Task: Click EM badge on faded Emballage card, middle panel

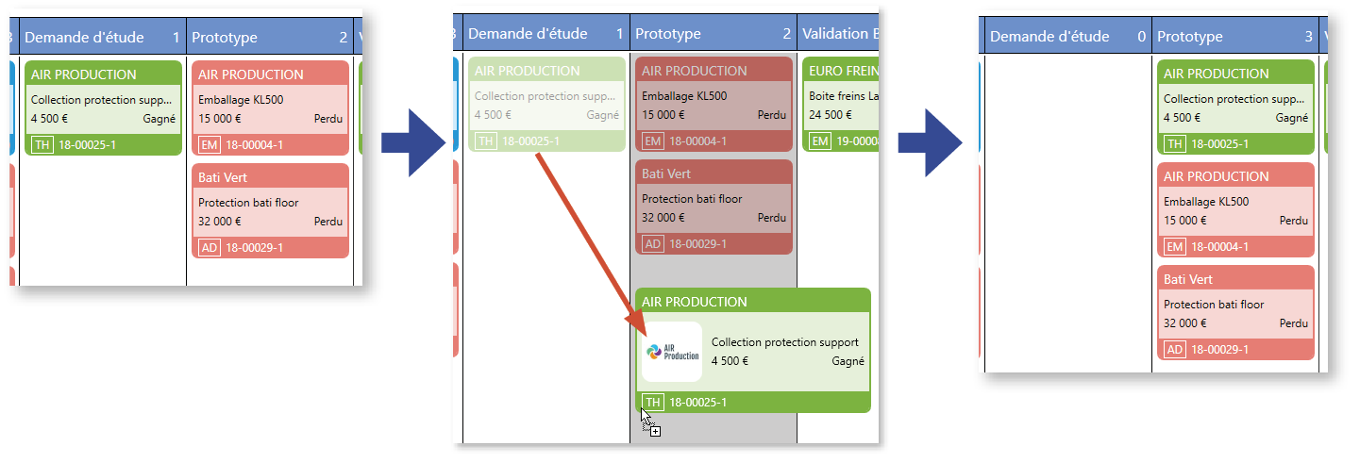Action: (652, 141)
